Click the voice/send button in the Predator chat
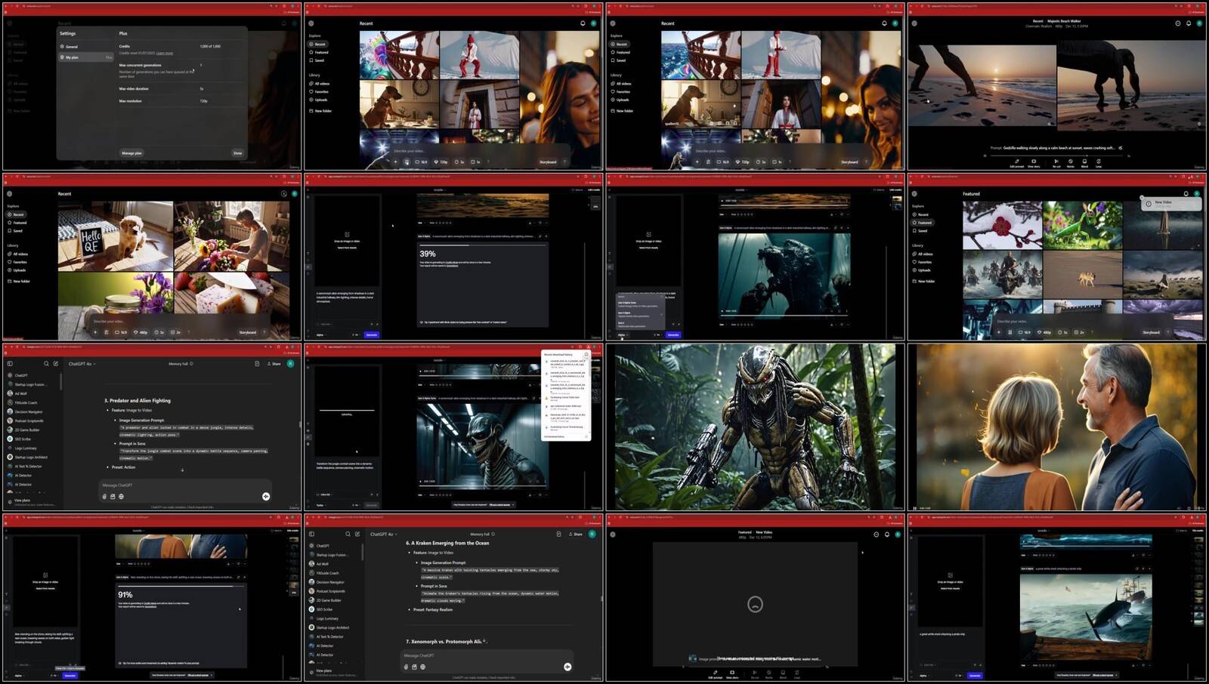The image size is (1209, 684). point(266,496)
